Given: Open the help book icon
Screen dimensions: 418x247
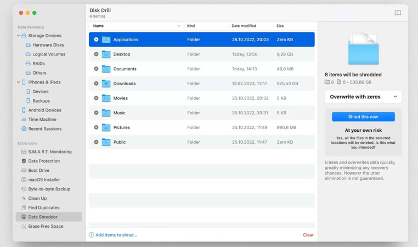Looking at the screenshot, I should 398,13.
